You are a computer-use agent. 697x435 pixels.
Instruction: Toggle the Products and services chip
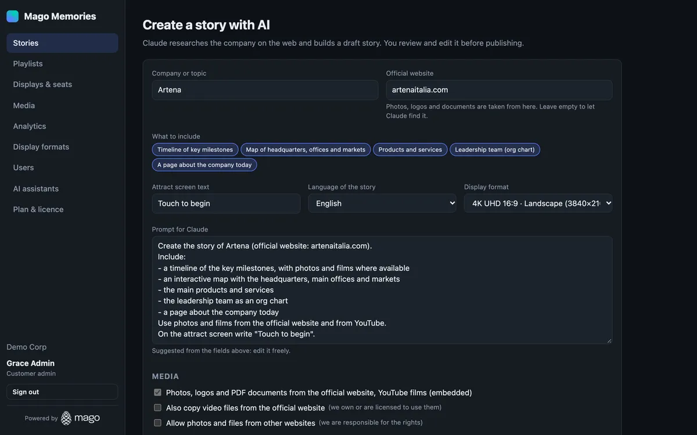point(410,150)
